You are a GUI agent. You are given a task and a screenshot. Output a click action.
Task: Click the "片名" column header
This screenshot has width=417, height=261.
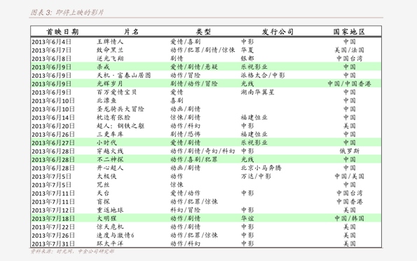131,32
